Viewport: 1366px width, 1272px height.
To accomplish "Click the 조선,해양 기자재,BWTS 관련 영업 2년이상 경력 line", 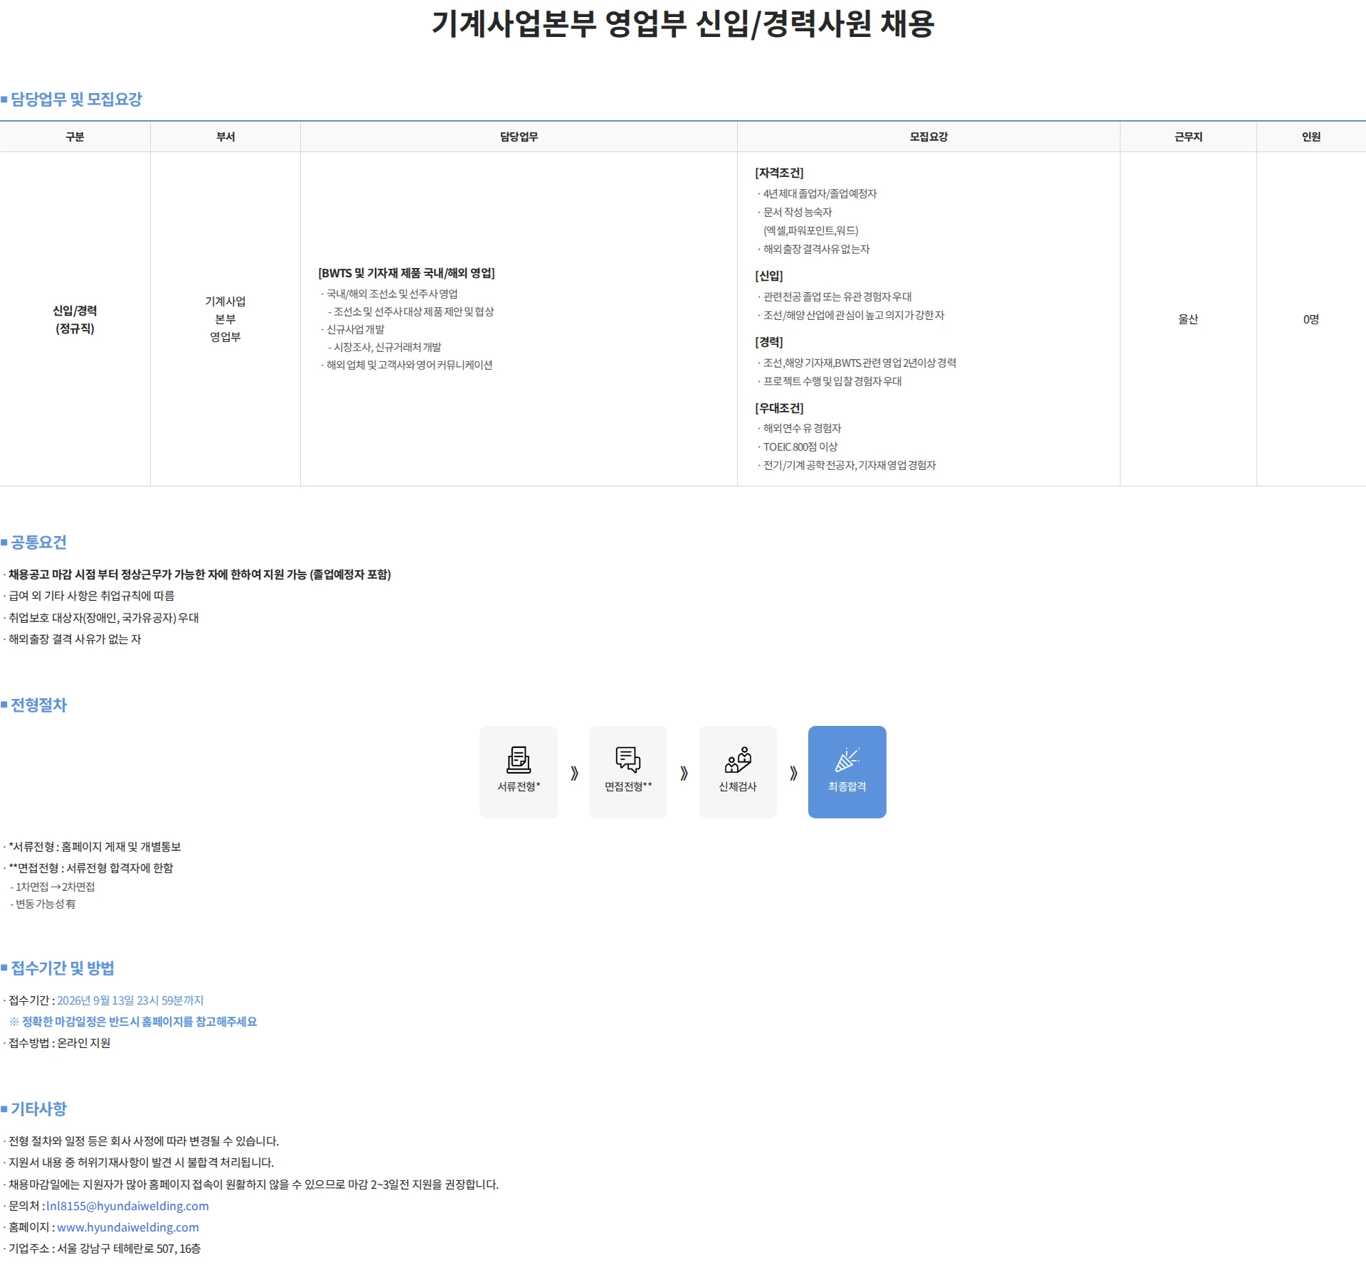I will [859, 363].
